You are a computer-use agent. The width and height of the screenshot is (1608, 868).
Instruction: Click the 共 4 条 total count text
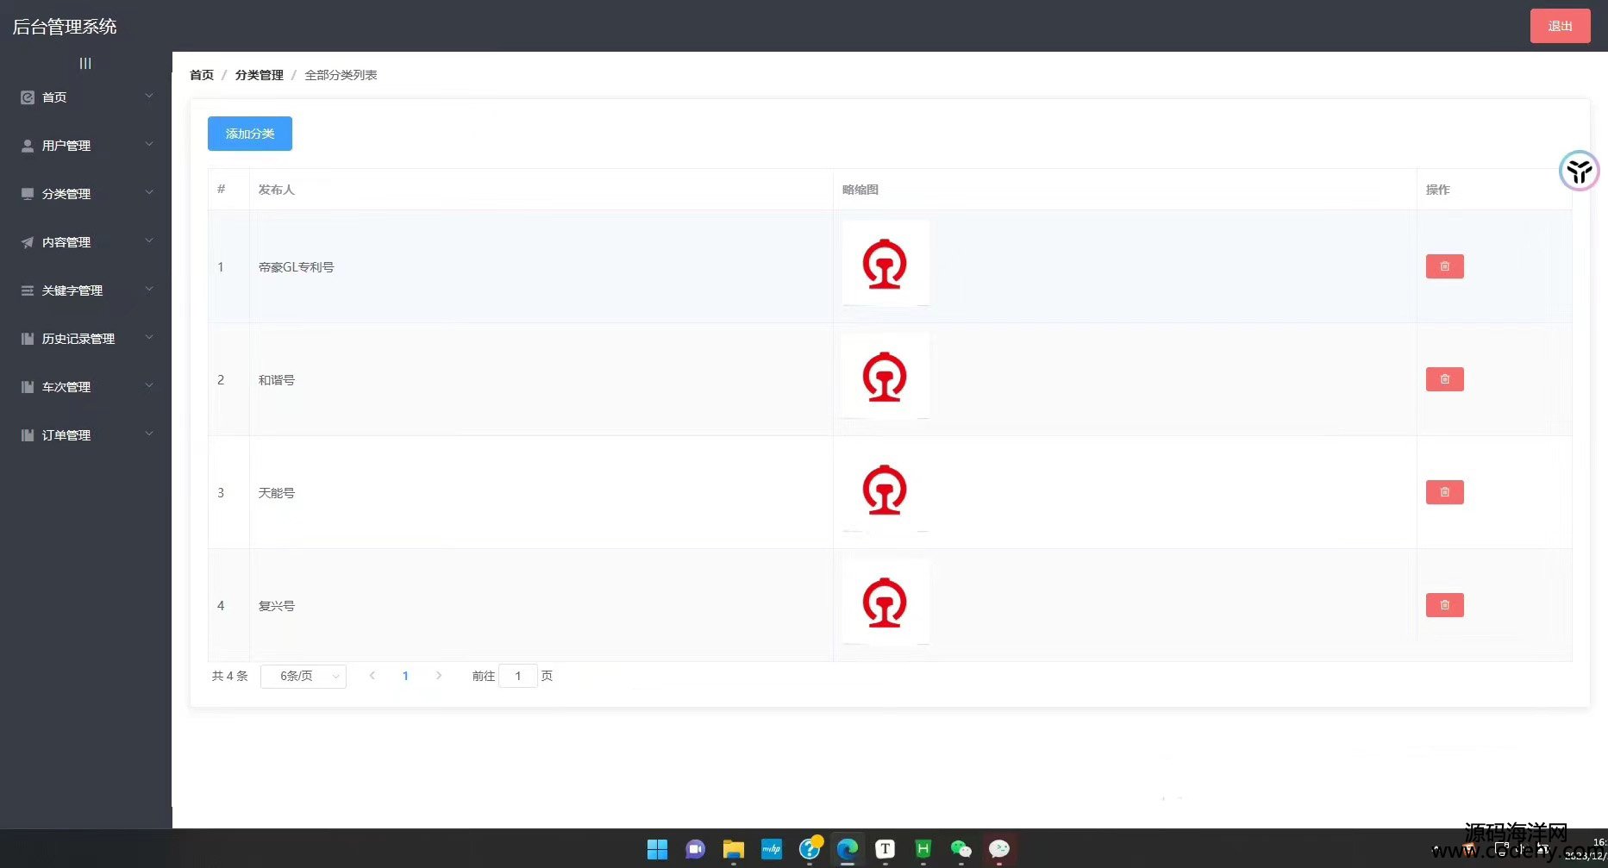point(230,676)
